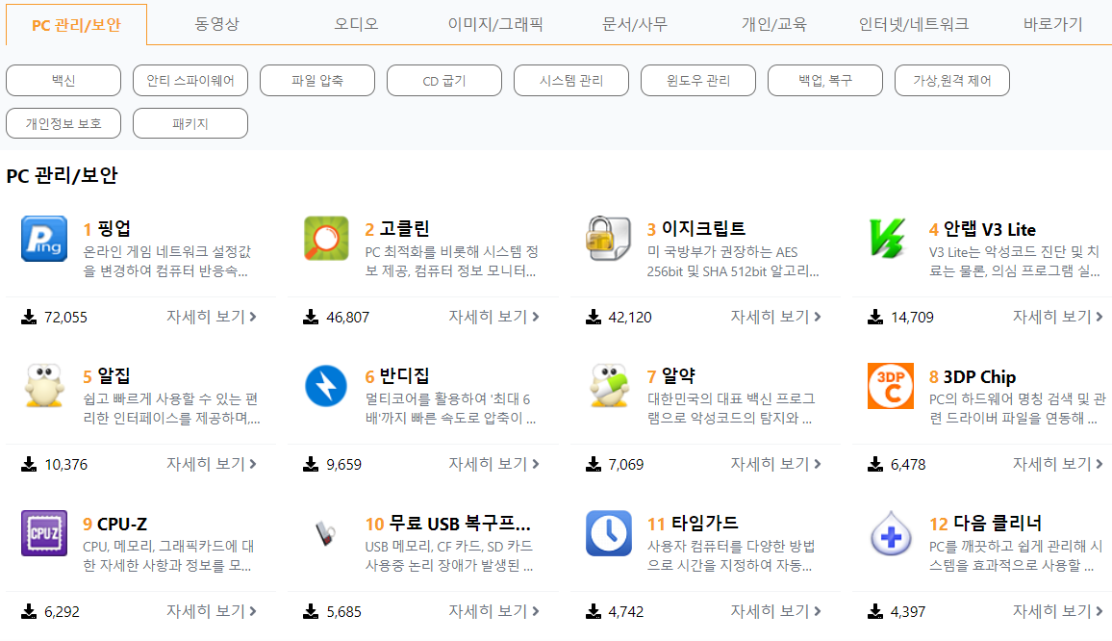Switch to the 이미지/그래픽 tab
The width and height of the screenshot is (1112, 641).
point(495,24)
